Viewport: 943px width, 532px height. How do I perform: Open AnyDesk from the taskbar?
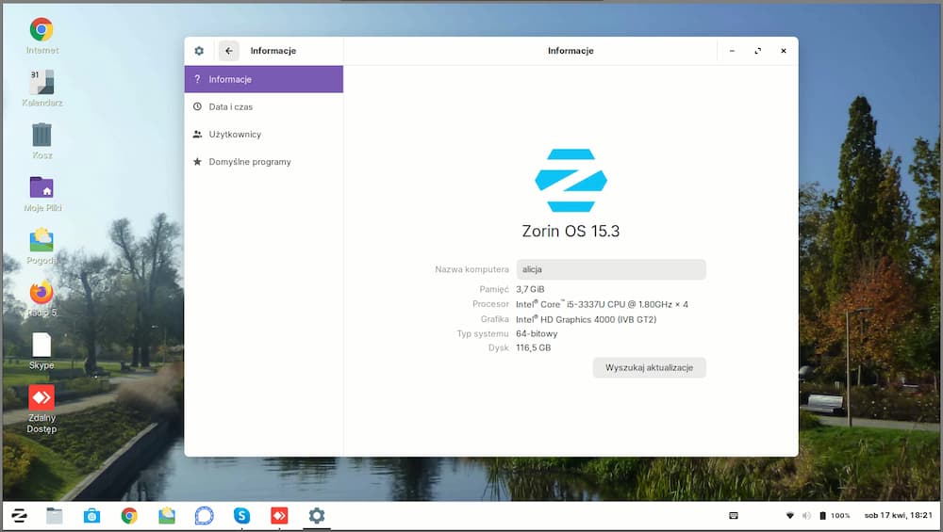coord(279,515)
